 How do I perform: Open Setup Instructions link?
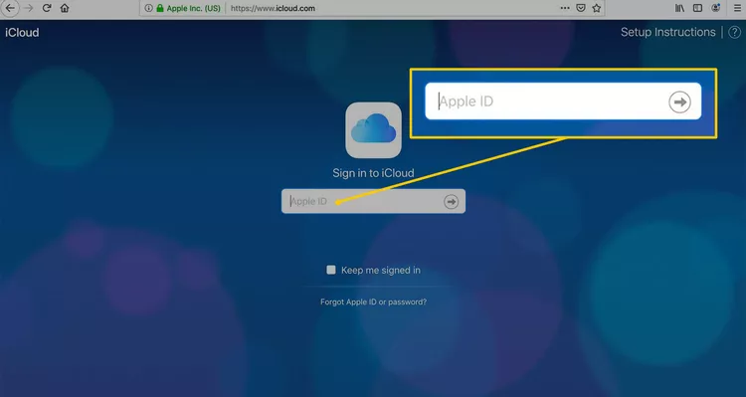(668, 33)
